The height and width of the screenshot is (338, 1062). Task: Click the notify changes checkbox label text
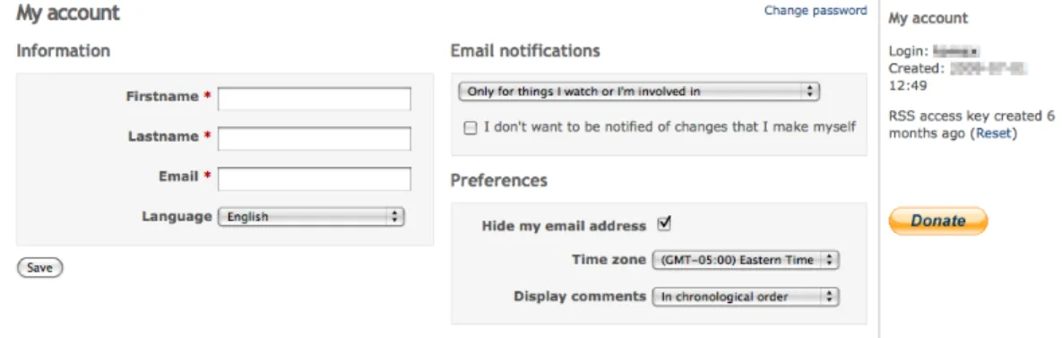669,126
